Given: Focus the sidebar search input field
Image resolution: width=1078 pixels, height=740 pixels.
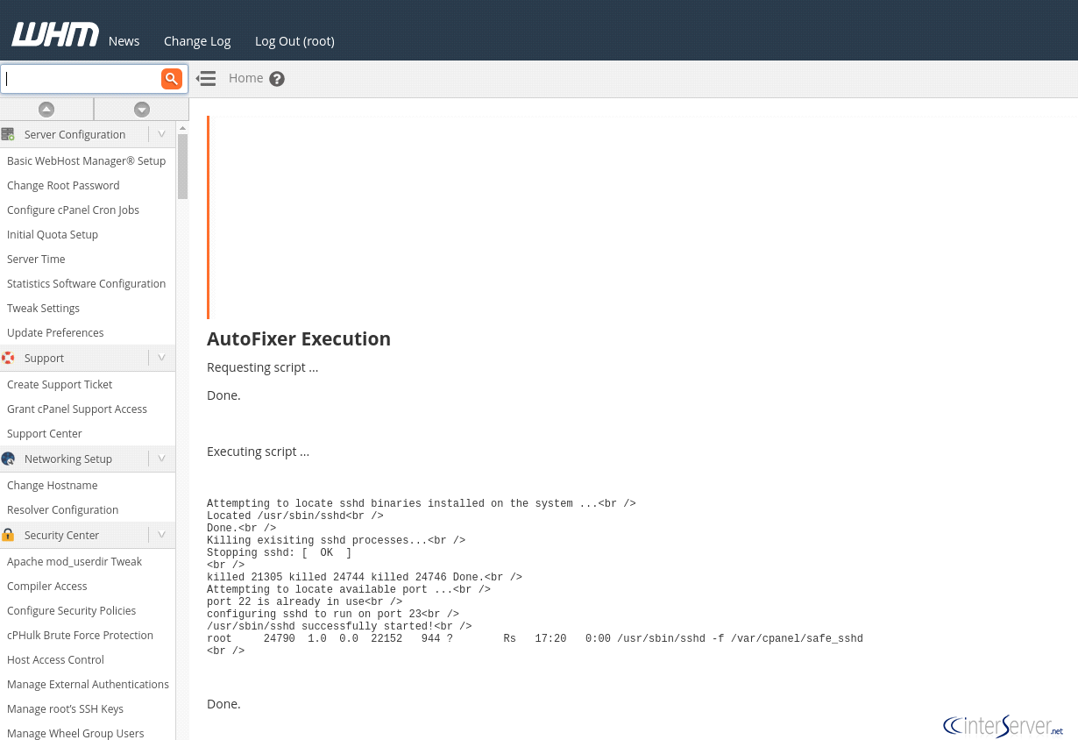Looking at the screenshot, I should click(x=82, y=79).
